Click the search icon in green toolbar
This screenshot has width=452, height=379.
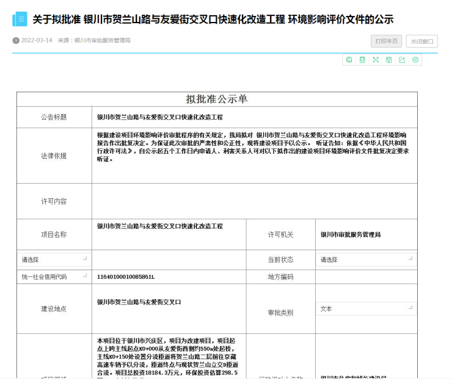[x=349, y=60]
